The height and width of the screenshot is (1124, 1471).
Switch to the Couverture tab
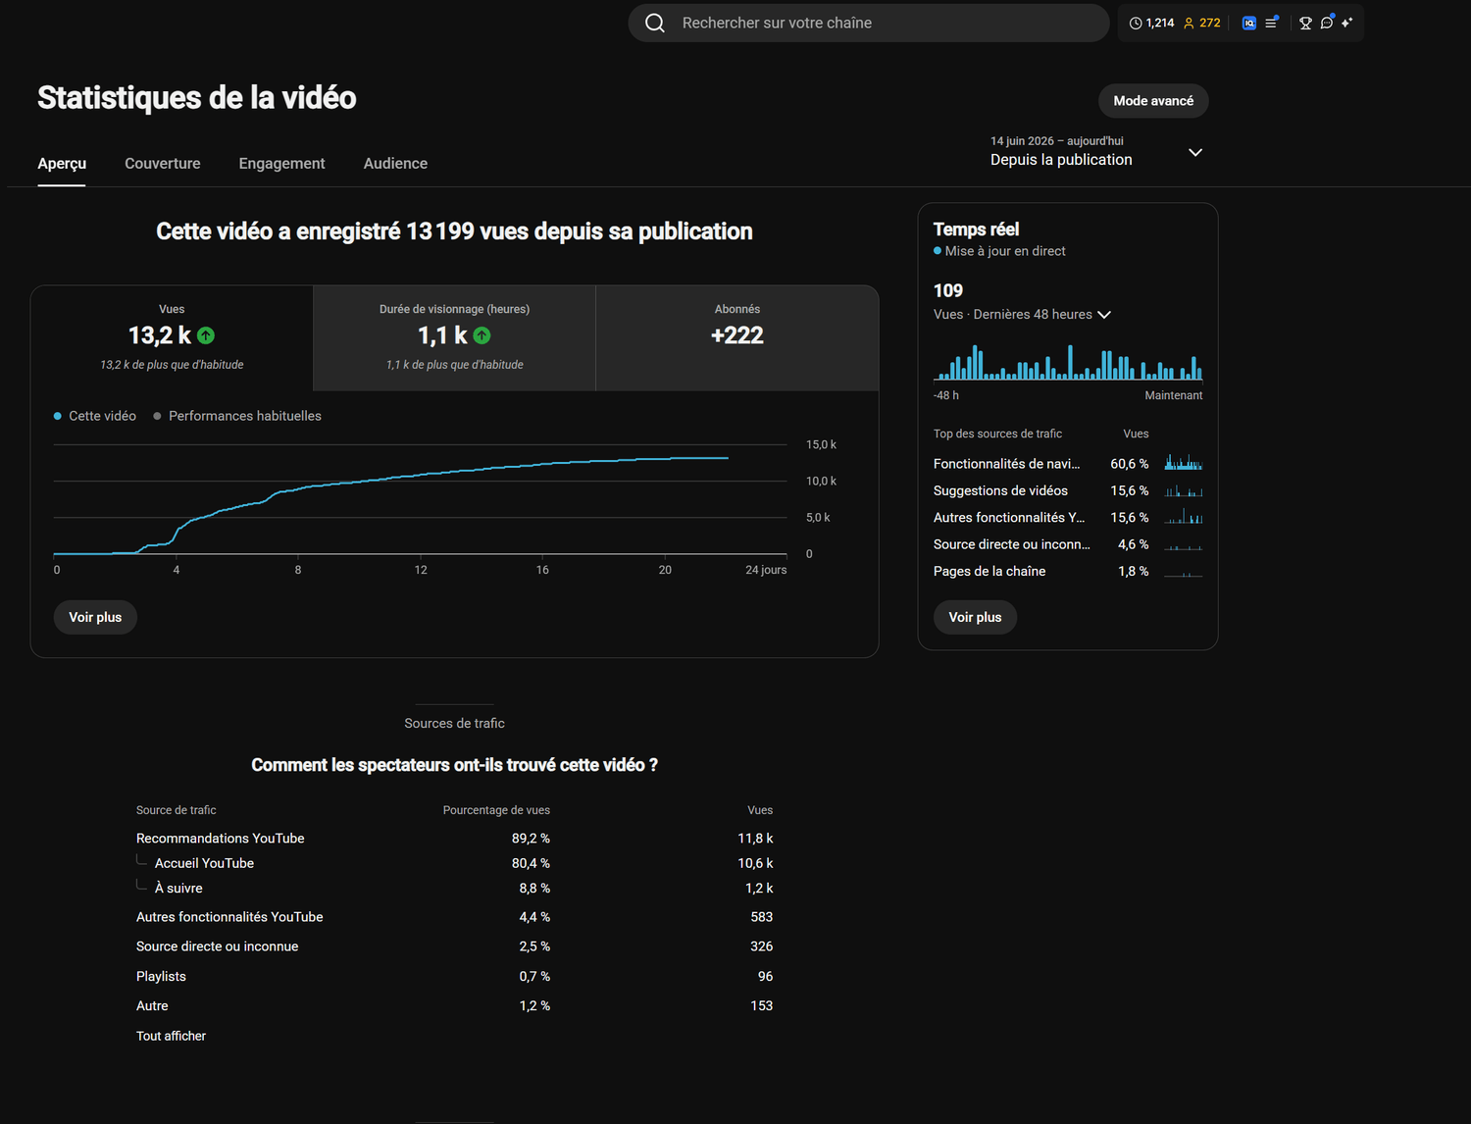(163, 164)
